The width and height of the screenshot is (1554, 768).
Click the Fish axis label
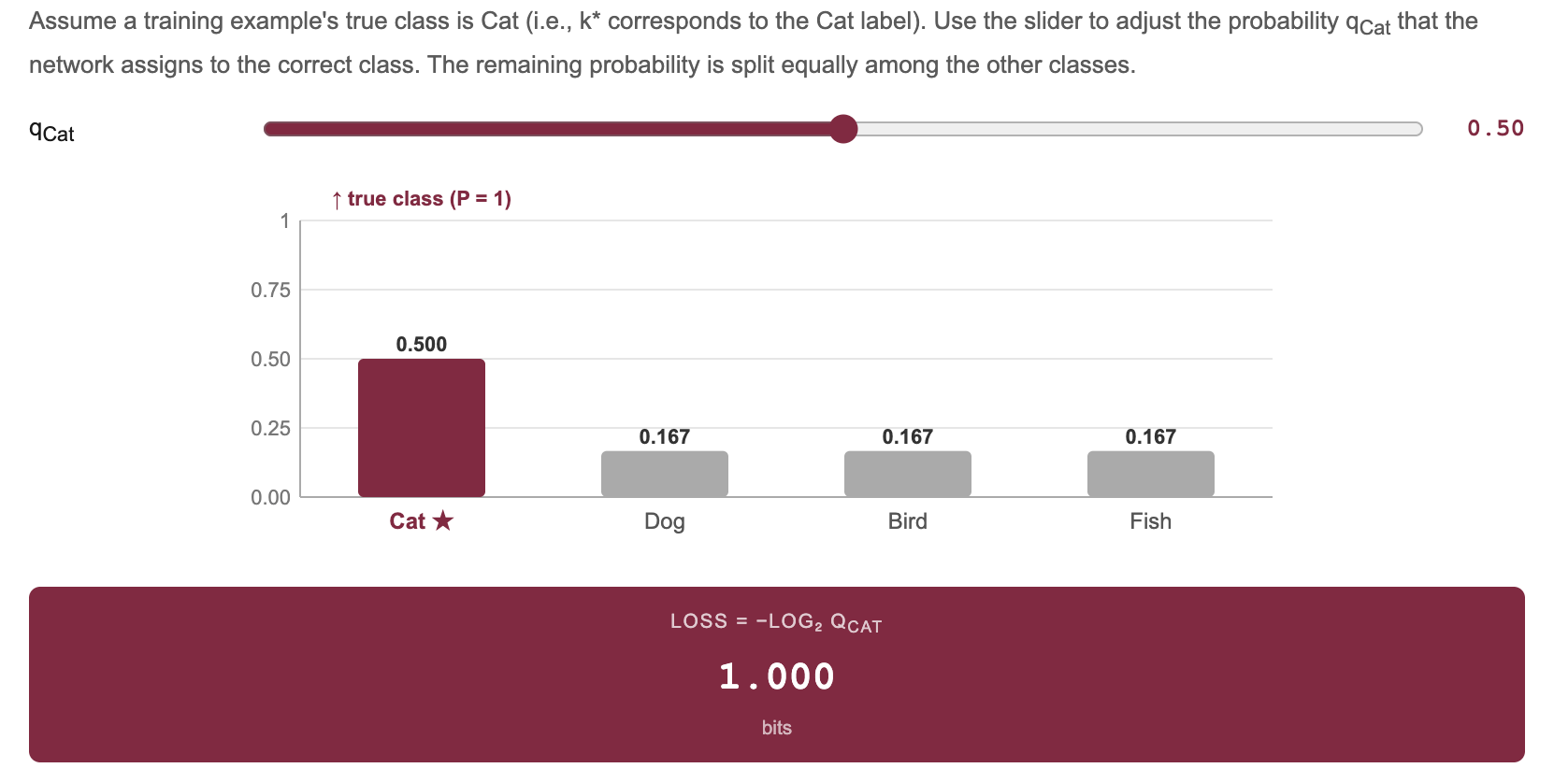tap(1150, 521)
